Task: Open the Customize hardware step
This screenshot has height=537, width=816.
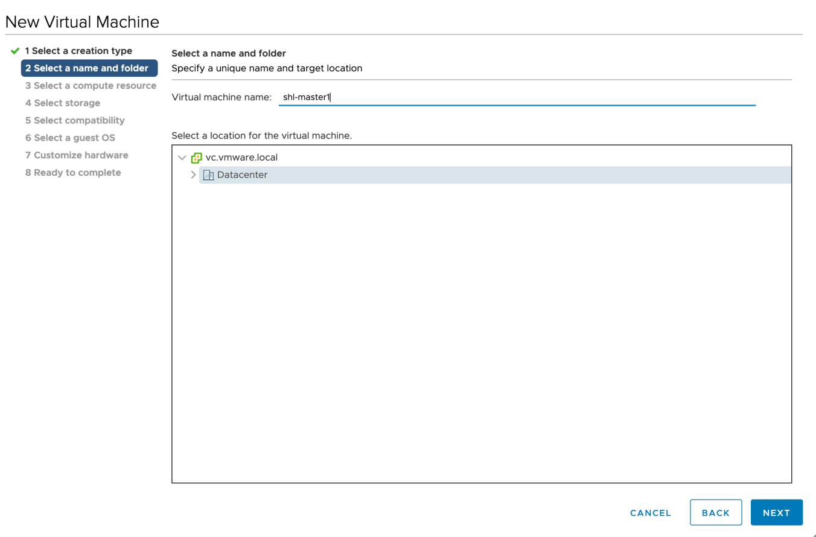Action: 77,155
